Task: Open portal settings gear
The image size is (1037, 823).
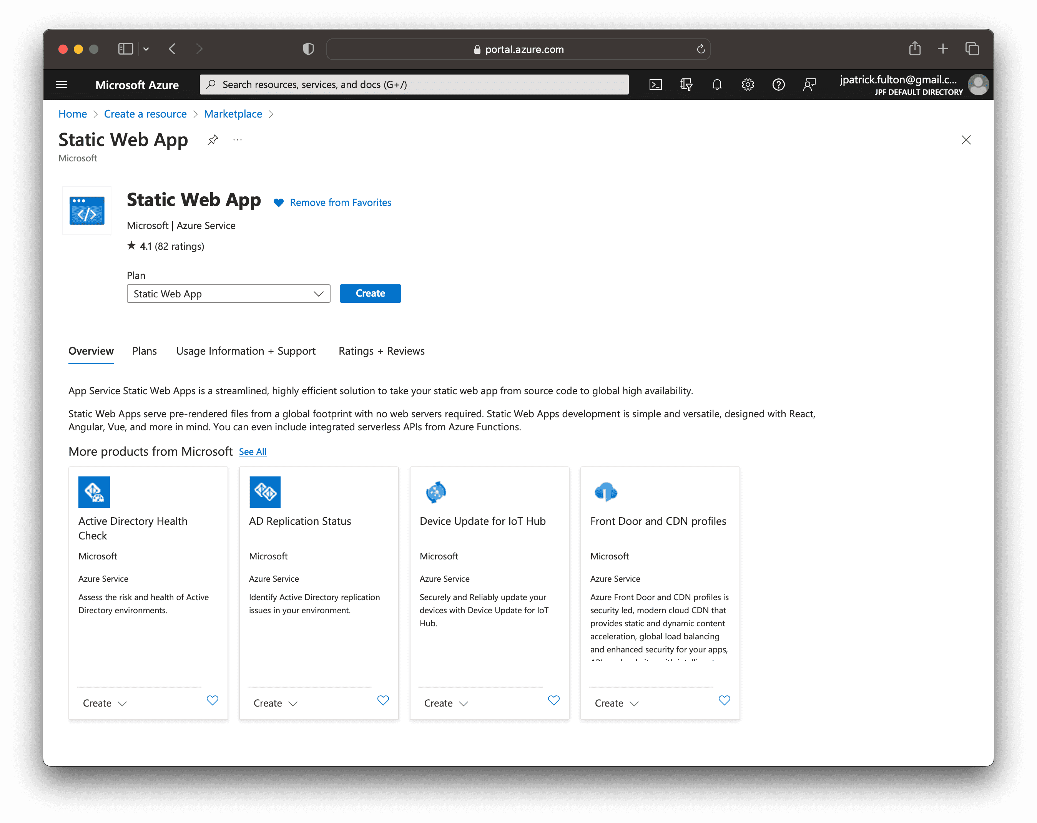Action: (x=748, y=85)
